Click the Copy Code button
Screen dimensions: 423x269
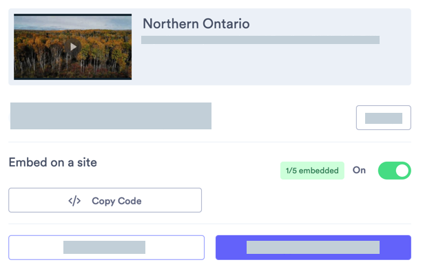[105, 200]
